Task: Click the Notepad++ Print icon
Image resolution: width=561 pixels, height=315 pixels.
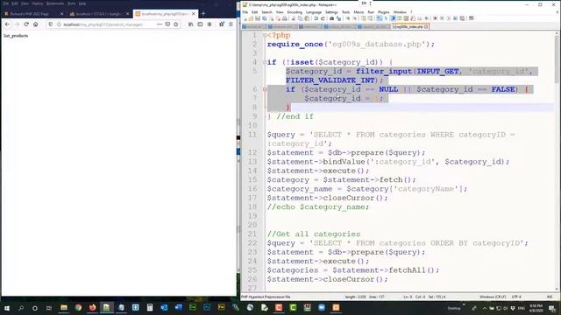Action: (x=285, y=18)
